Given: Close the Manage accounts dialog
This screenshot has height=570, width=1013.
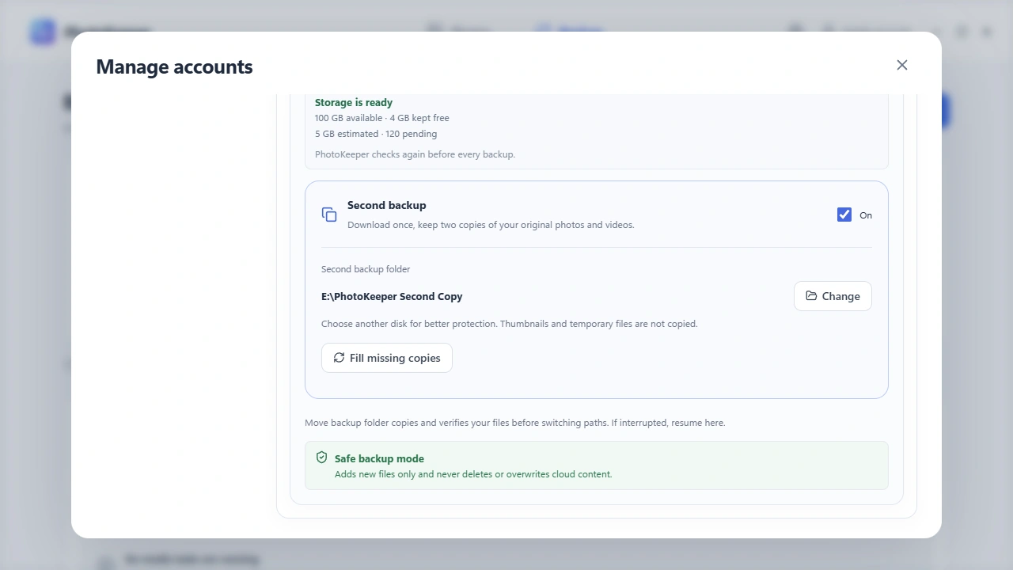Looking at the screenshot, I should point(902,65).
